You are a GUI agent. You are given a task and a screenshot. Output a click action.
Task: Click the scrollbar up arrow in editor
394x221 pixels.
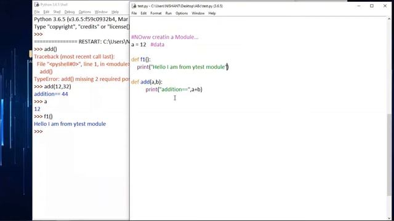(x=389, y=19)
